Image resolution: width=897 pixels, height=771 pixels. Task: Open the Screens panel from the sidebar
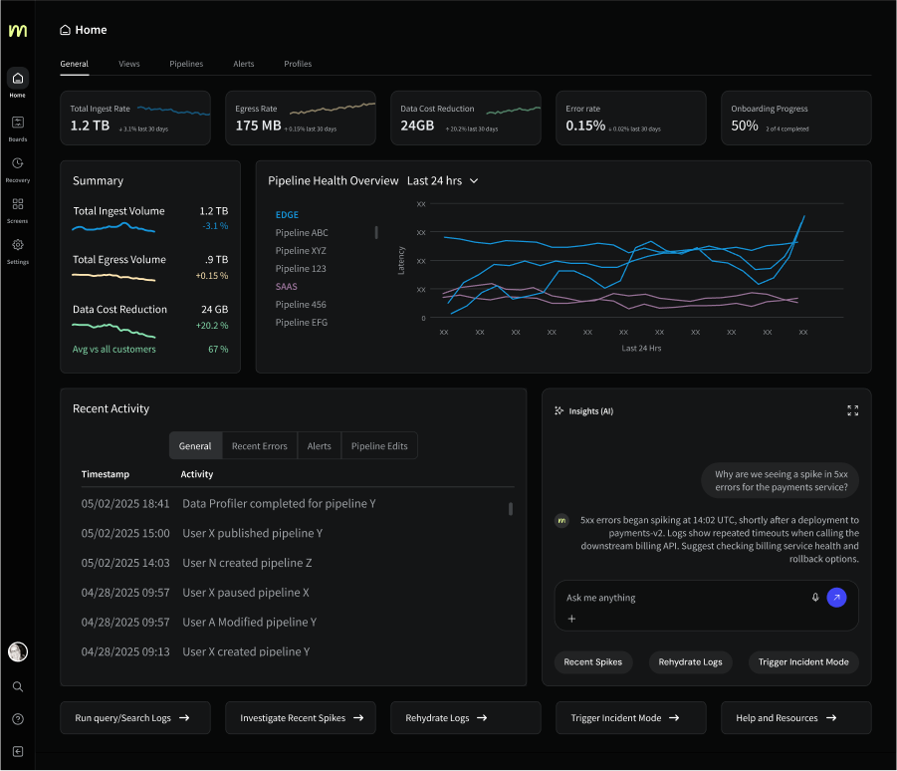coord(17,209)
